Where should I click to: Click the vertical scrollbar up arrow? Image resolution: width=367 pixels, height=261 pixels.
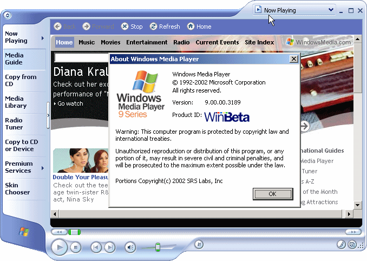pos(357,39)
